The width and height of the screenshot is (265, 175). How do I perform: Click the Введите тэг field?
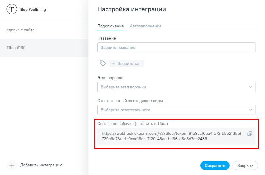[x=127, y=63]
